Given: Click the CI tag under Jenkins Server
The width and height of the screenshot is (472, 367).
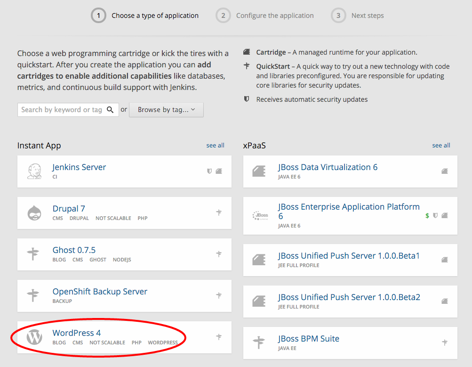Looking at the screenshot, I should click(55, 177).
